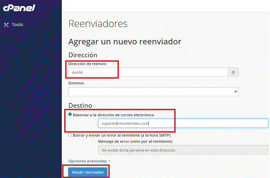This screenshot has width=270, height=178.
Task: Click the 'Mensaje de error' label text
Action: click(x=135, y=141)
